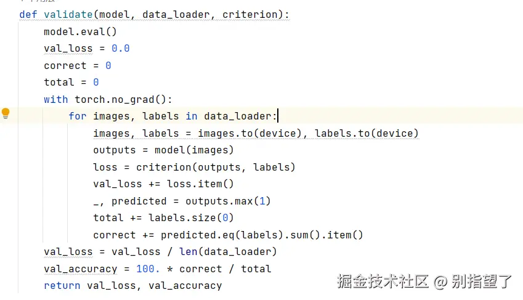Click labels.size(0) expression
The image size is (523, 300).
[x=191, y=217]
